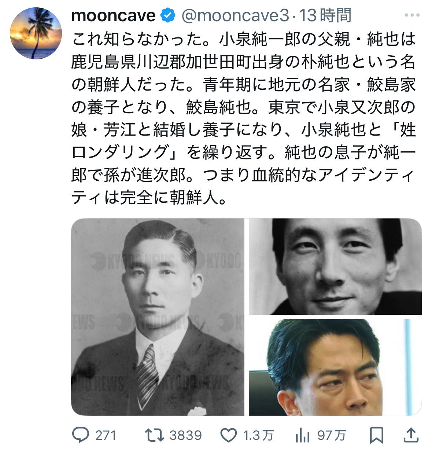Click the 13時間 timestamp
This screenshot has height=449, width=432.
(x=325, y=16)
